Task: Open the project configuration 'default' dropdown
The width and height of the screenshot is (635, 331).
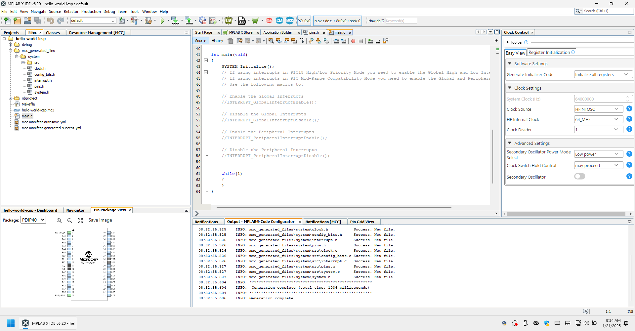Action: point(93,21)
